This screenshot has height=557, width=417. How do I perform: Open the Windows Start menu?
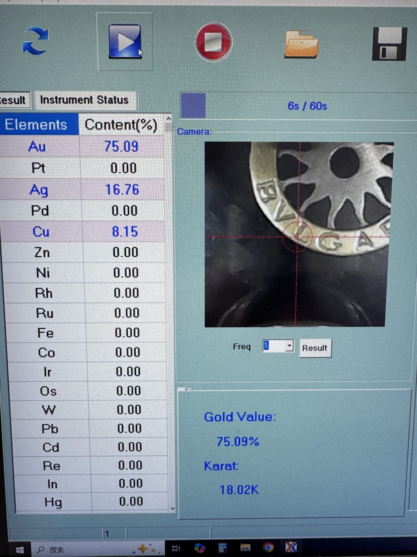[x=20, y=549]
